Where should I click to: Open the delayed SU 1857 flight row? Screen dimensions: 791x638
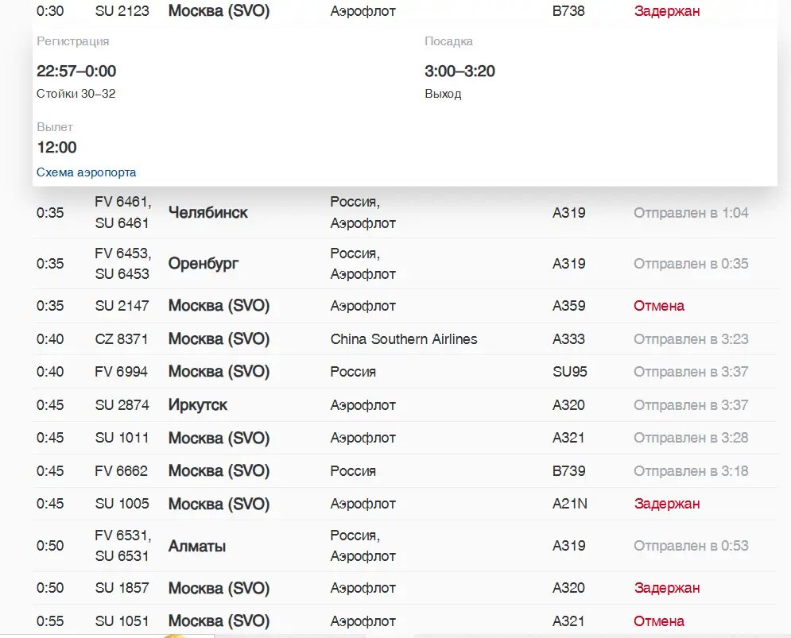[405, 588]
